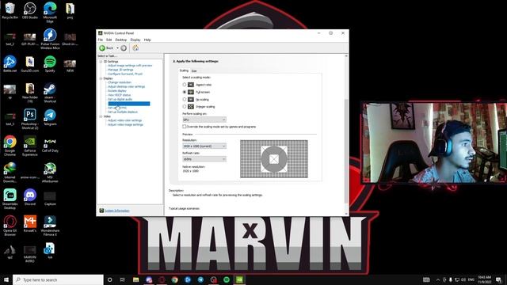Open Set up digital audio task
507x285 pixels.
pos(120,99)
